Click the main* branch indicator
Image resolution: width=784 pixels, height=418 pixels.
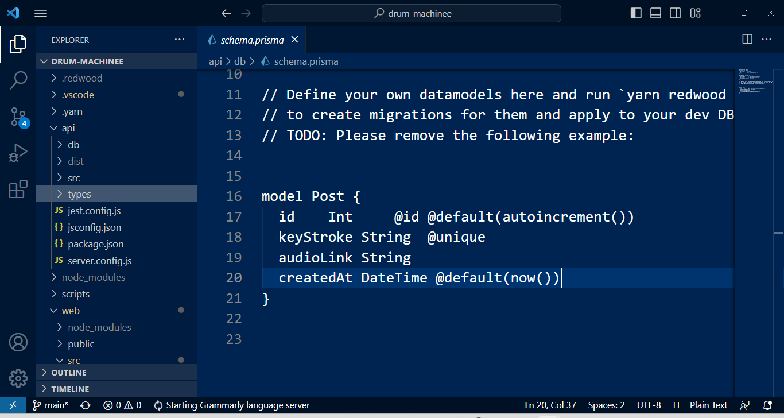pos(51,405)
